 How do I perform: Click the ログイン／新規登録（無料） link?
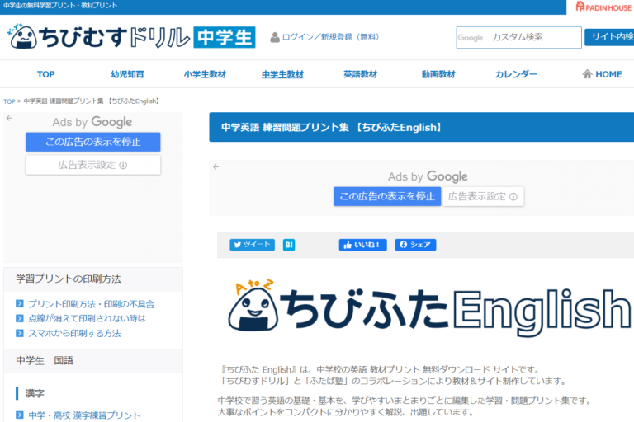(x=331, y=37)
